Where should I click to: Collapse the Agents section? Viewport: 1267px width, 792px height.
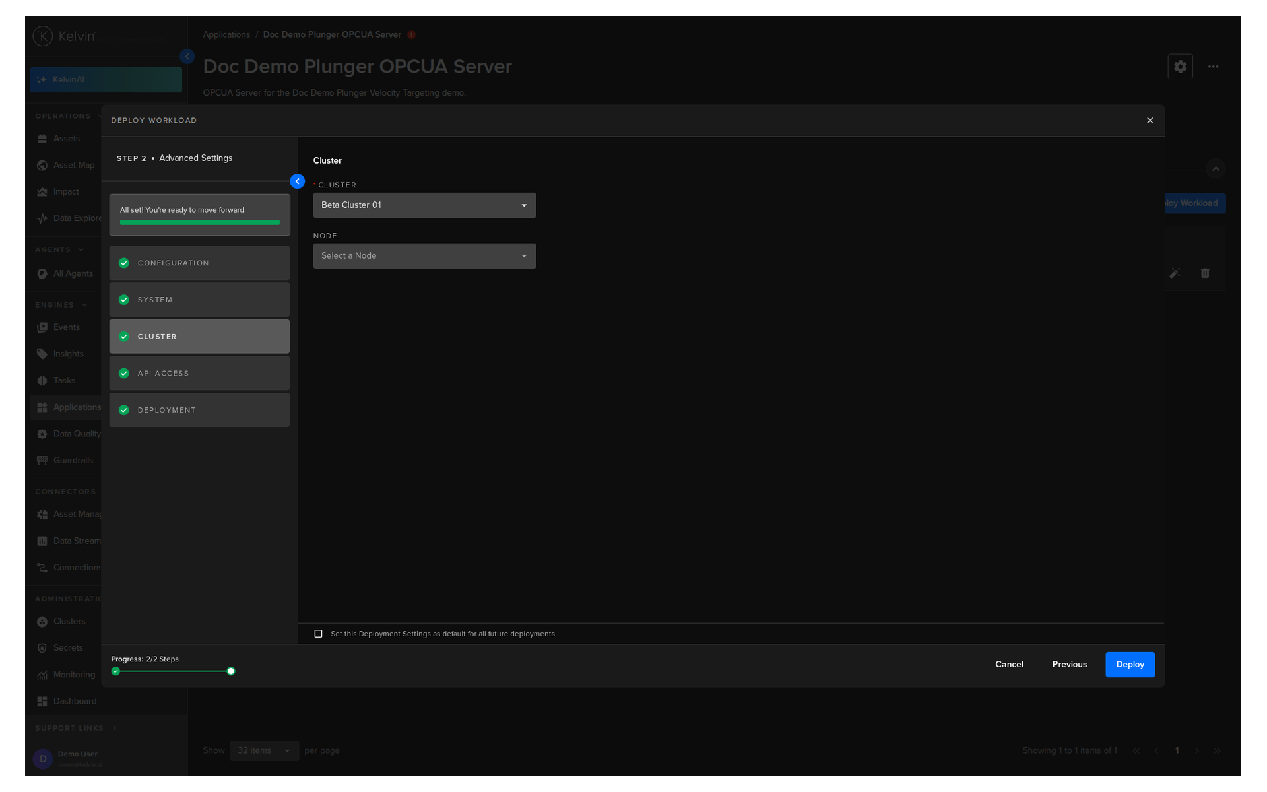(81, 250)
